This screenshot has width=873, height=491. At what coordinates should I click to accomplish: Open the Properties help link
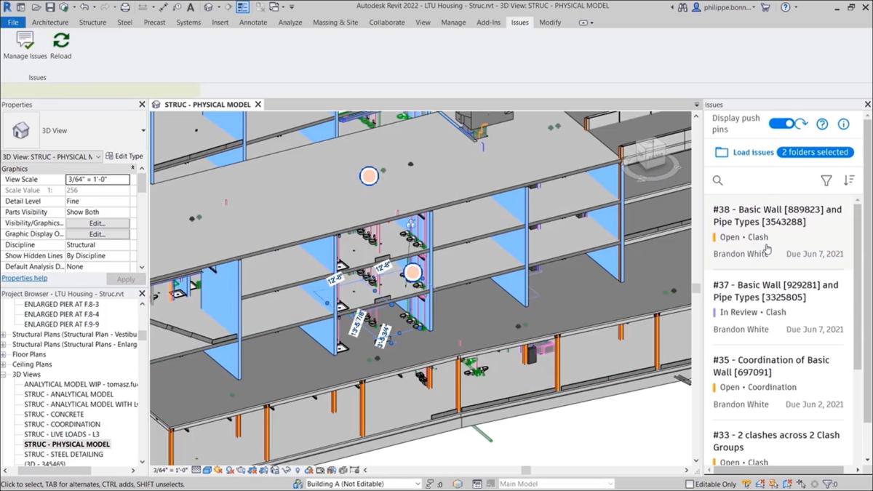(x=25, y=278)
